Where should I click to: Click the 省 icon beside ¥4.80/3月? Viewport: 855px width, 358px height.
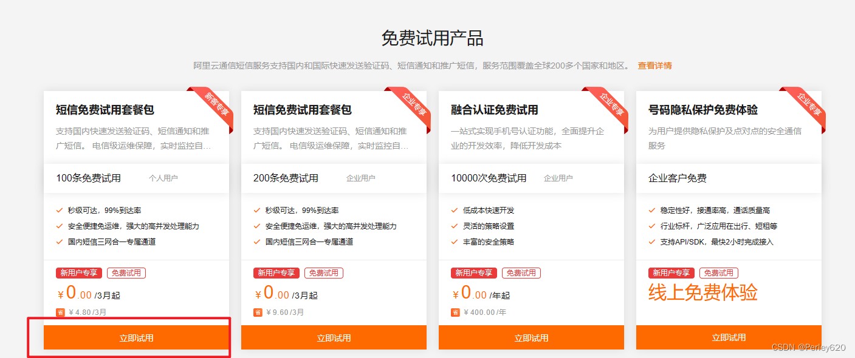(x=60, y=312)
